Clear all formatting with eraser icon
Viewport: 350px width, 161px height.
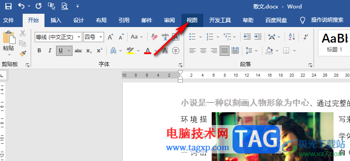154,37
